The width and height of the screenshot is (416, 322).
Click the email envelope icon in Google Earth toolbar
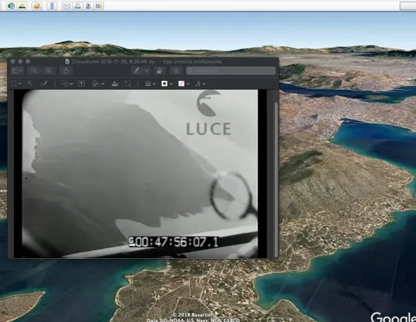(x=67, y=6)
